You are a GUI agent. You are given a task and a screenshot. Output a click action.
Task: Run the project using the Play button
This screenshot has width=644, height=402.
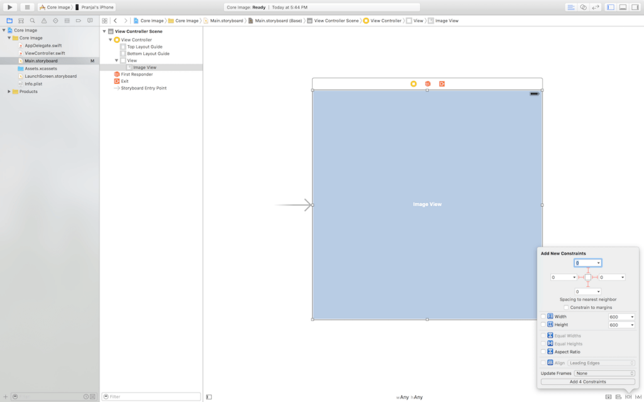9,6
